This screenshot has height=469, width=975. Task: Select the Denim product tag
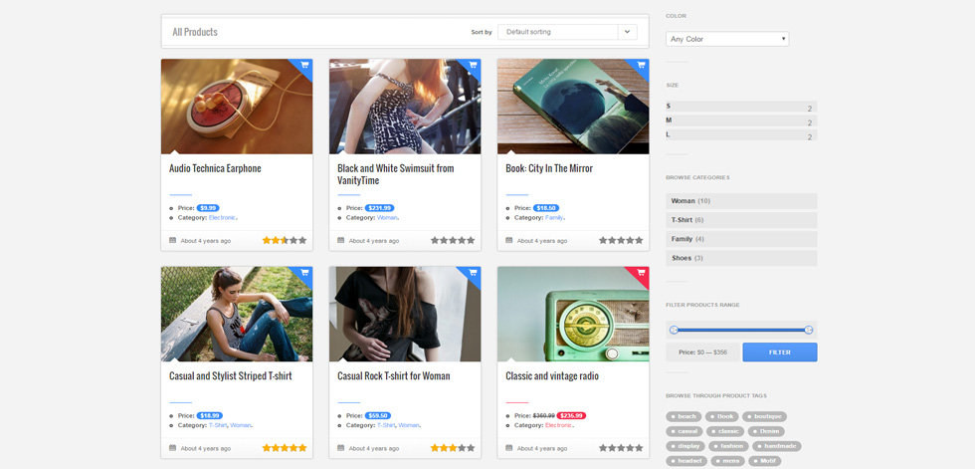766,431
